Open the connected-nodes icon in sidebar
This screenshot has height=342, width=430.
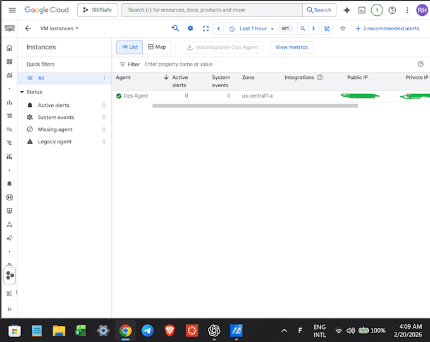[9, 224]
